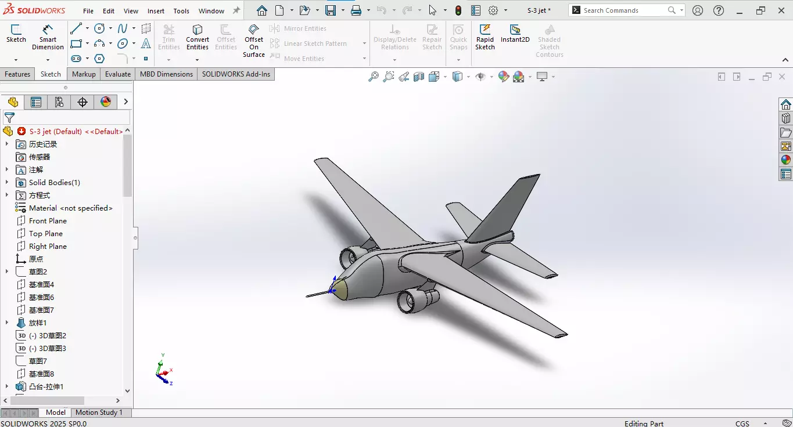Select the Line sketch tool
Viewport: 793px width, 427px height.
tap(76, 28)
